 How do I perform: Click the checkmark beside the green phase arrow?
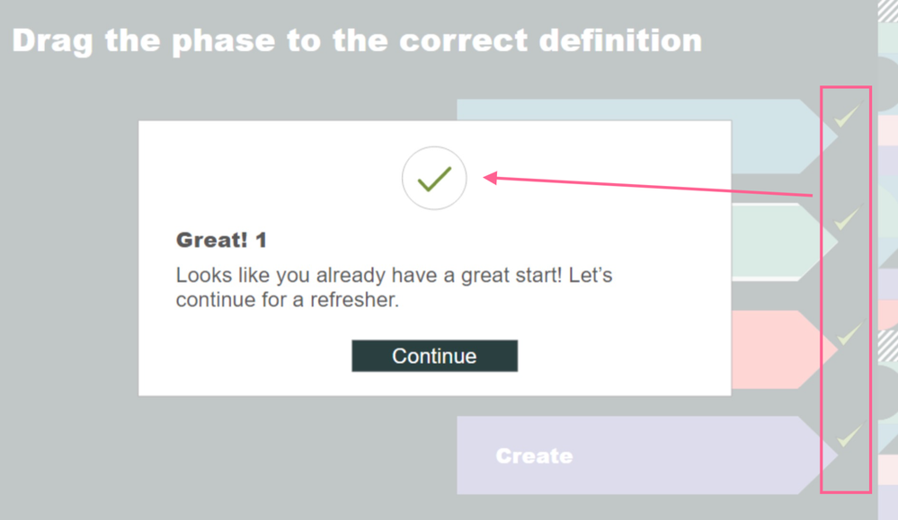(x=845, y=217)
